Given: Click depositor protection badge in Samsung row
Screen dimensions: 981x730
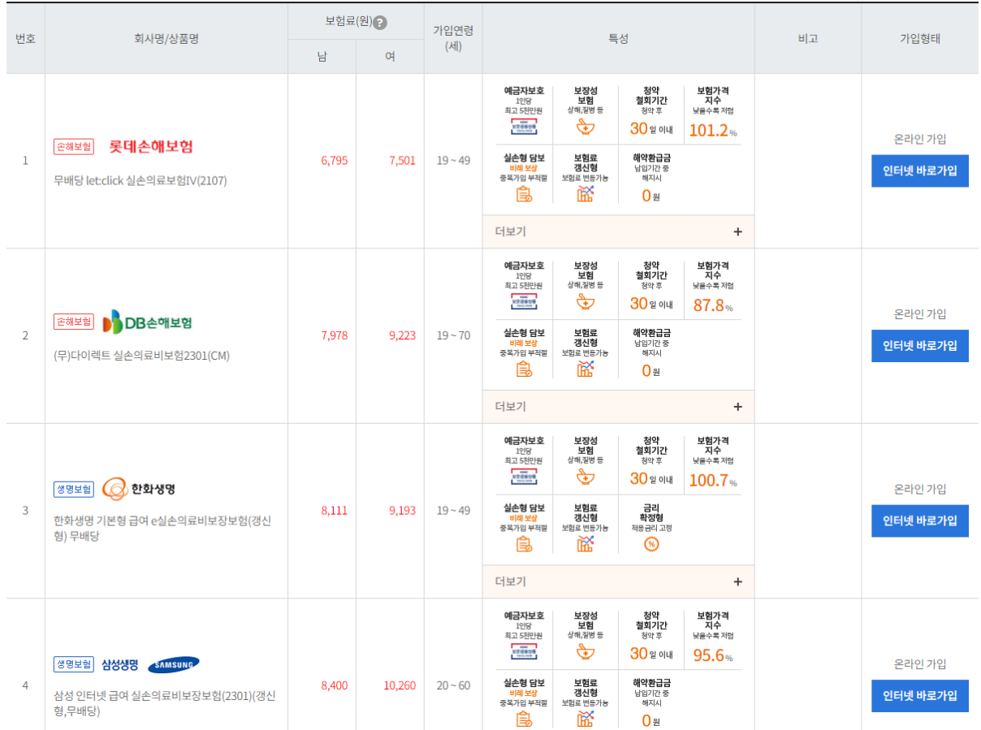Looking at the screenshot, I should coord(524,651).
